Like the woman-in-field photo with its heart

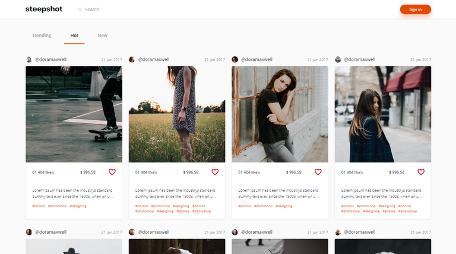(x=215, y=172)
